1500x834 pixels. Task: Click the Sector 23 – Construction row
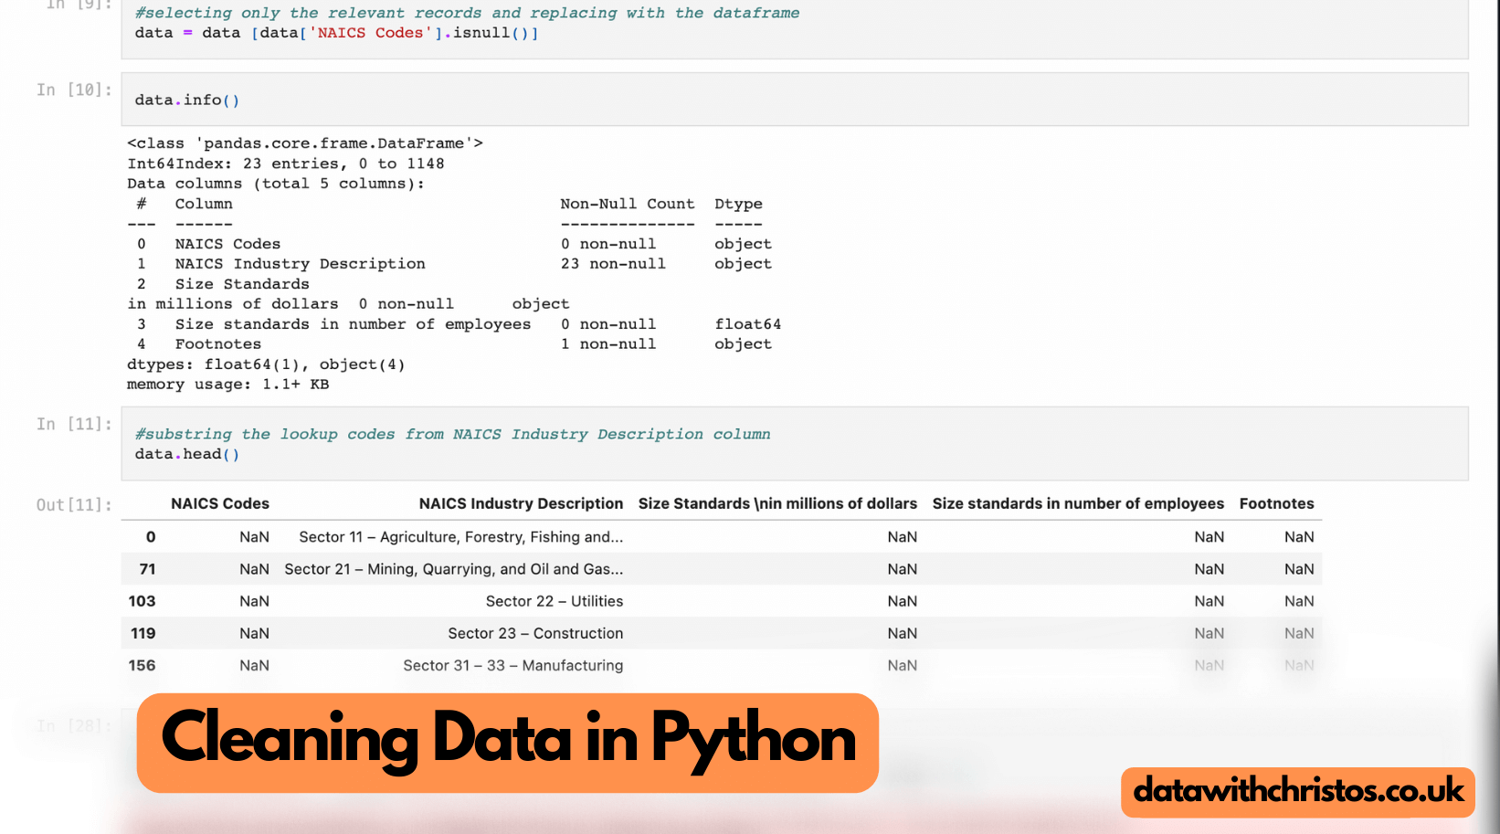point(535,633)
